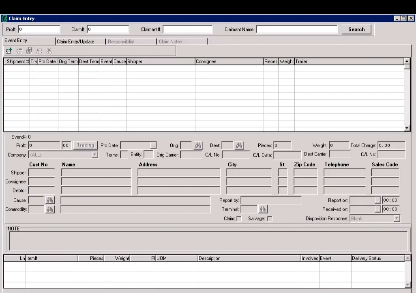This screenshot has height=293, width=416.
Task: Open the Pro Date picker ellipsis button
Action: [153, 146]
